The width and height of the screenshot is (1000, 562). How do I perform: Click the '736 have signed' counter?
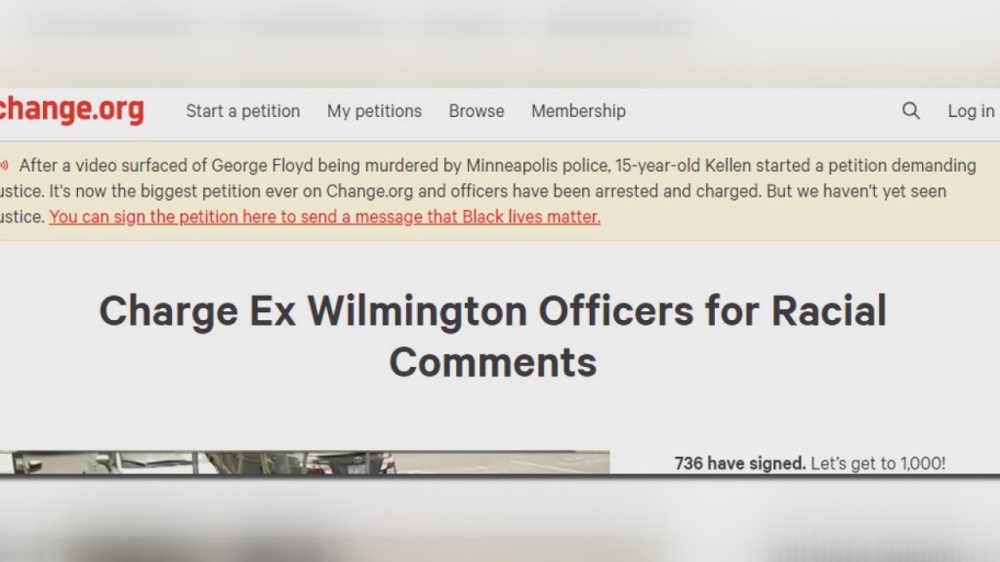pos(740,463)
